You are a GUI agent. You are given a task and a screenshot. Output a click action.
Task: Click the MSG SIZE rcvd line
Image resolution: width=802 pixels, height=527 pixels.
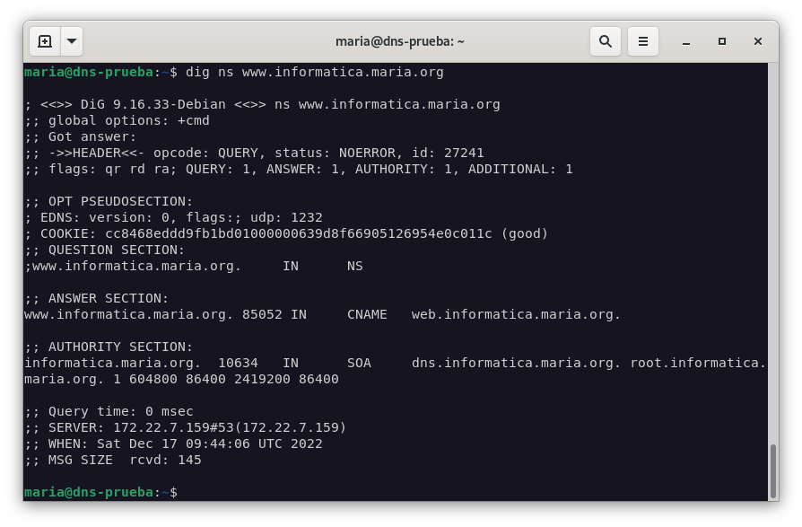113,460
